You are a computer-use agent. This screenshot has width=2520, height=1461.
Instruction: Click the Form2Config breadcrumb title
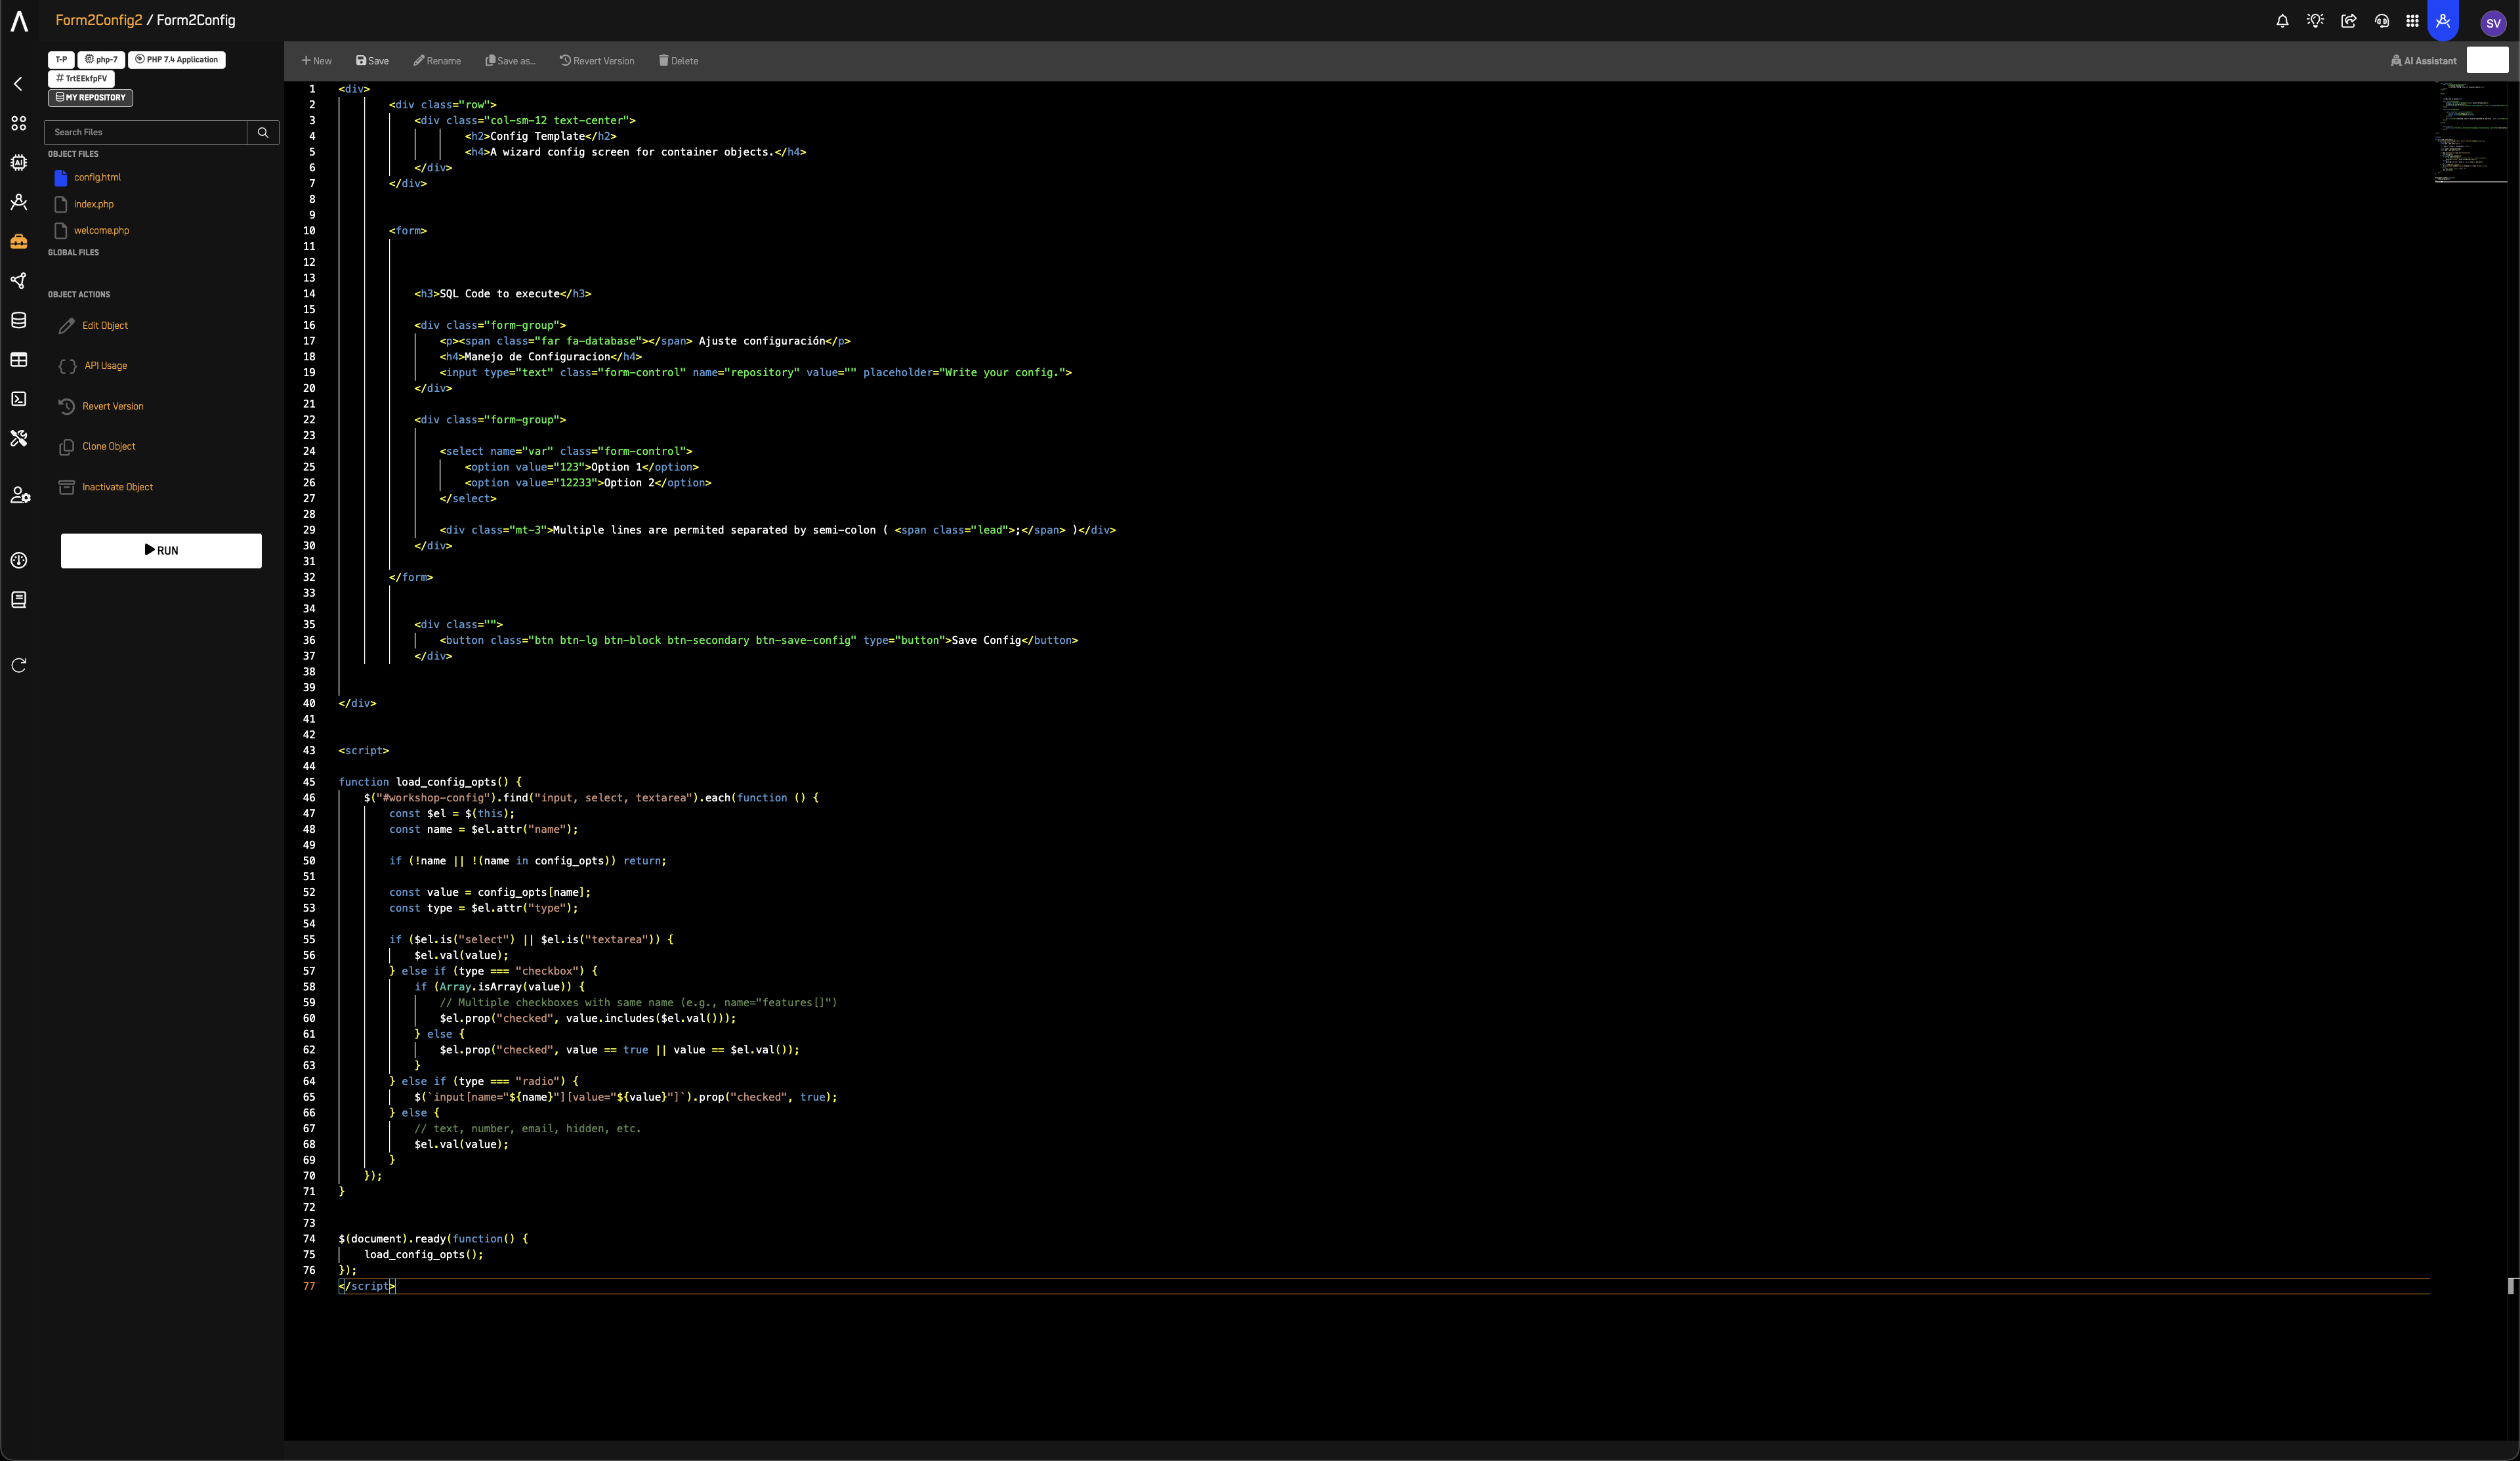[x=196, y=20]
